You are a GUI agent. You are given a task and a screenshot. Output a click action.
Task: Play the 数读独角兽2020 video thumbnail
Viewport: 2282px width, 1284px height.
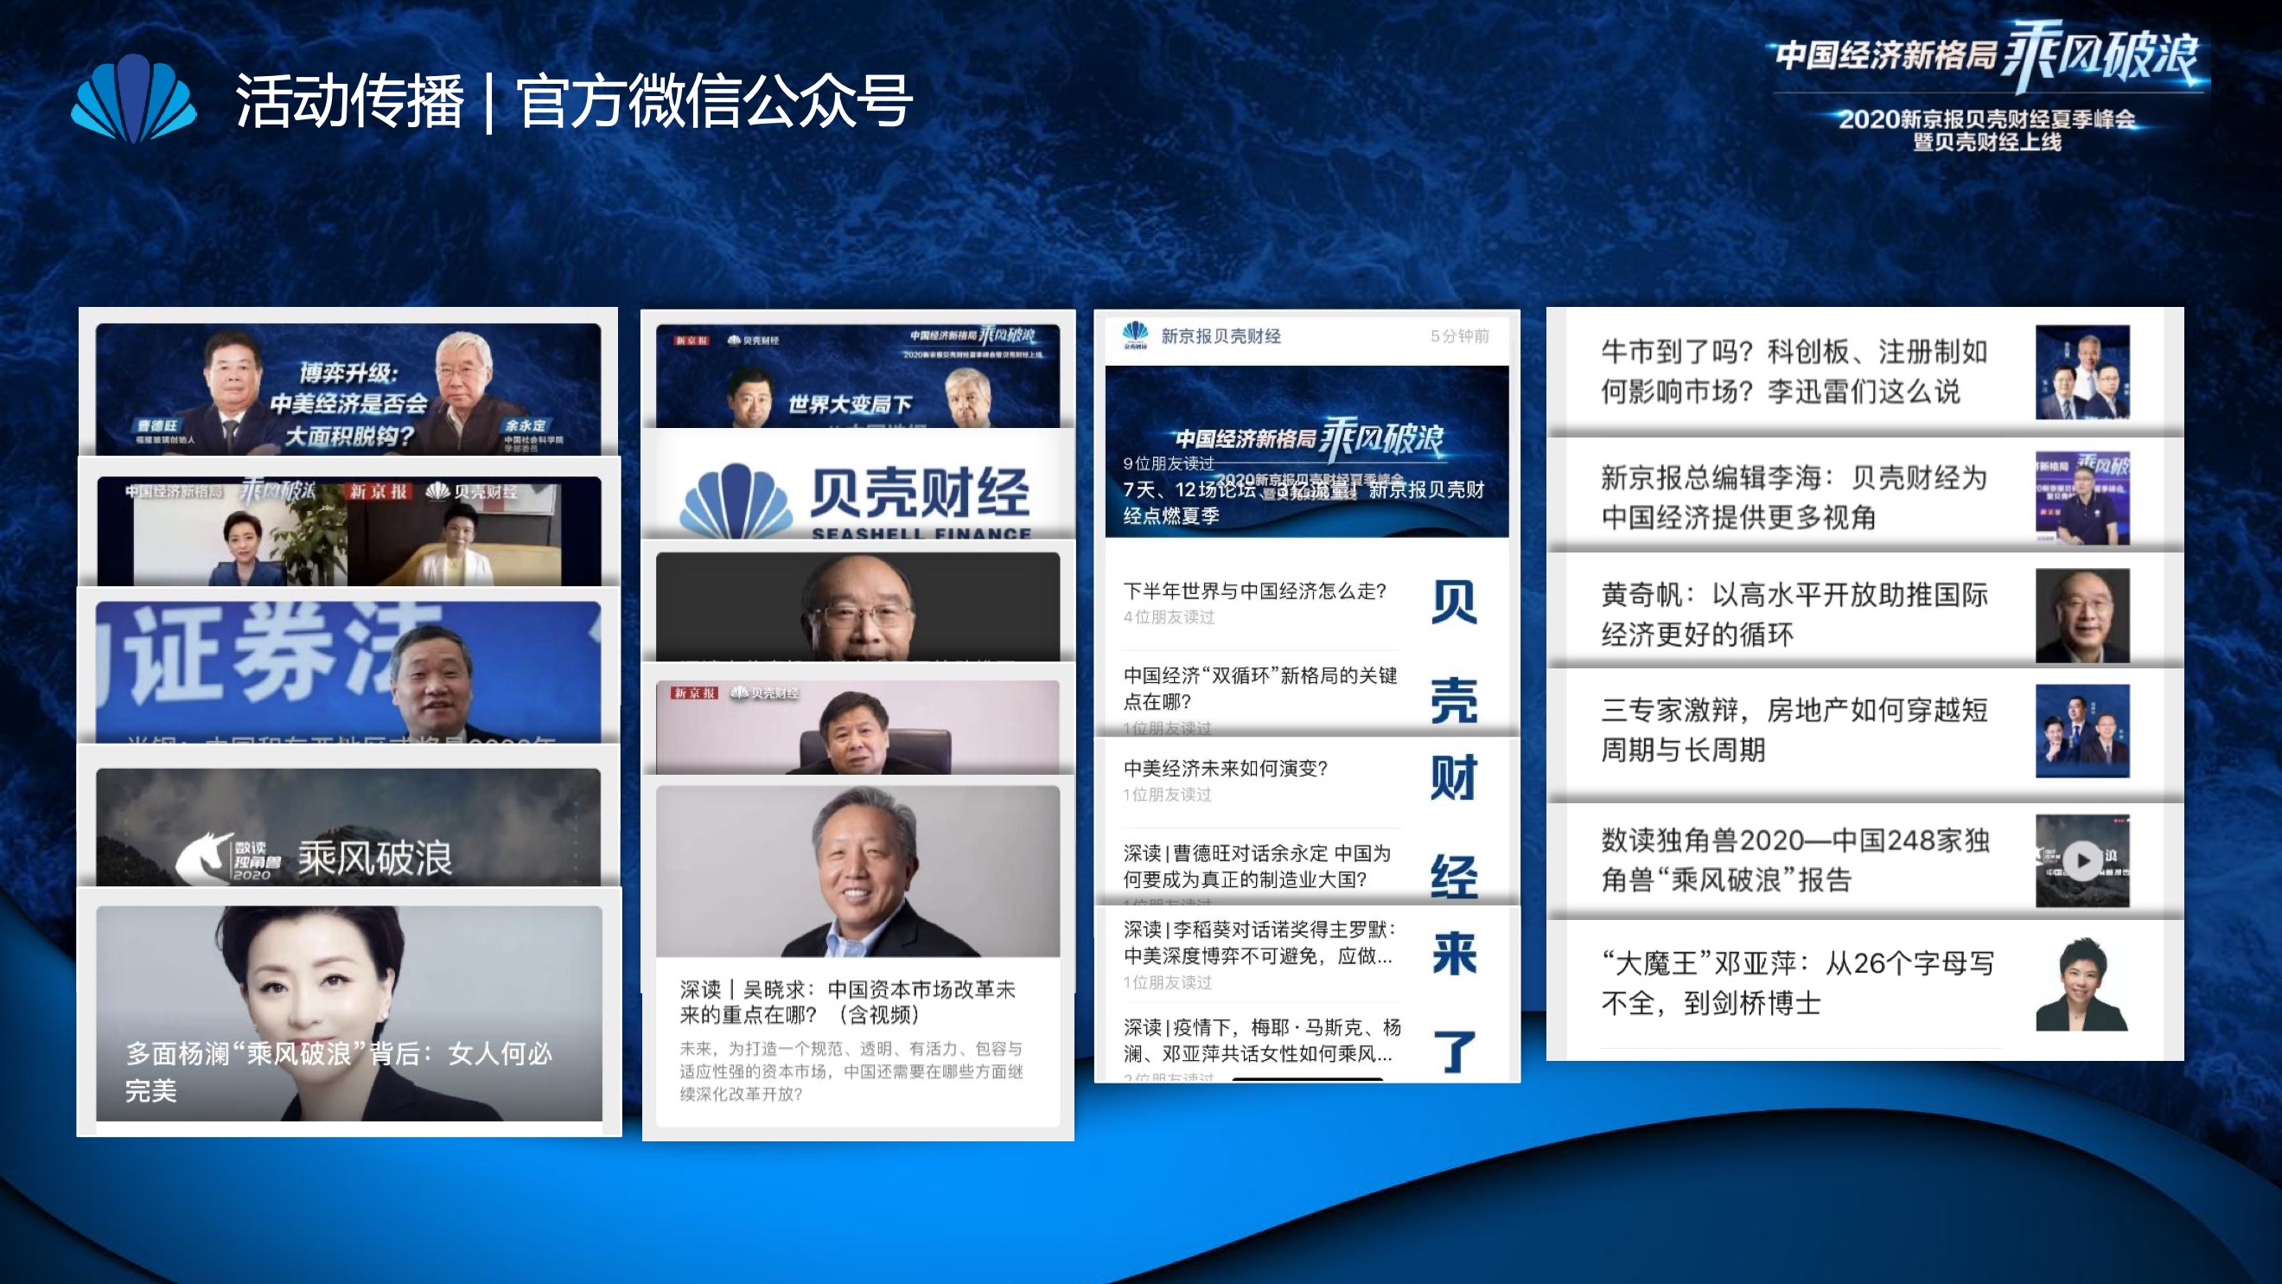pos(2081,860)
